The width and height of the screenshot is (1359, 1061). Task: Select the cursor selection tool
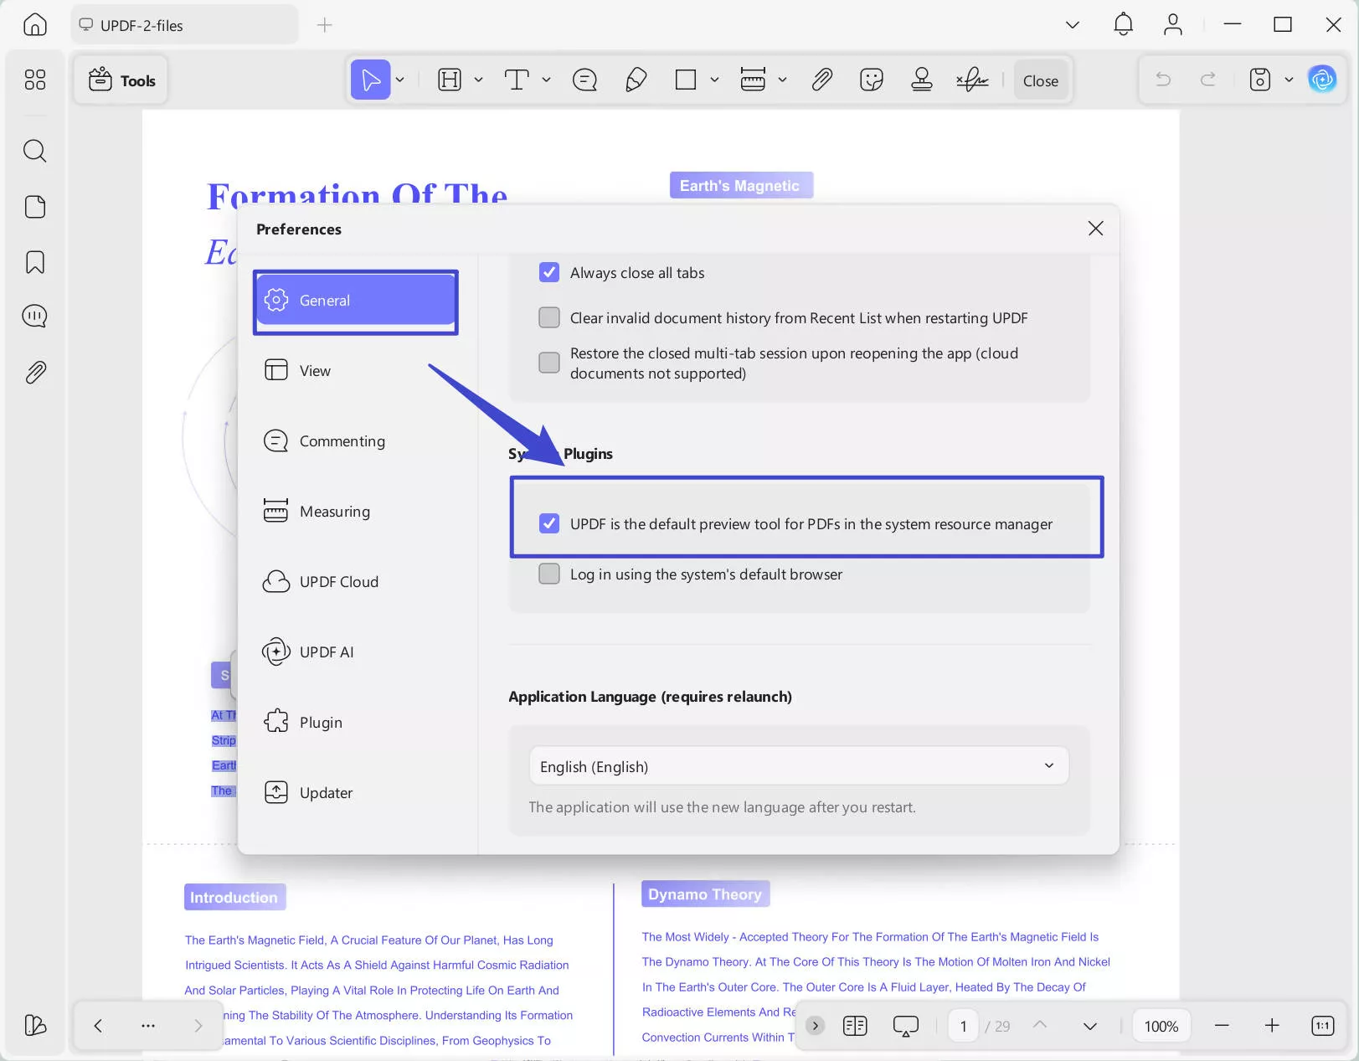tap(369, 80)
